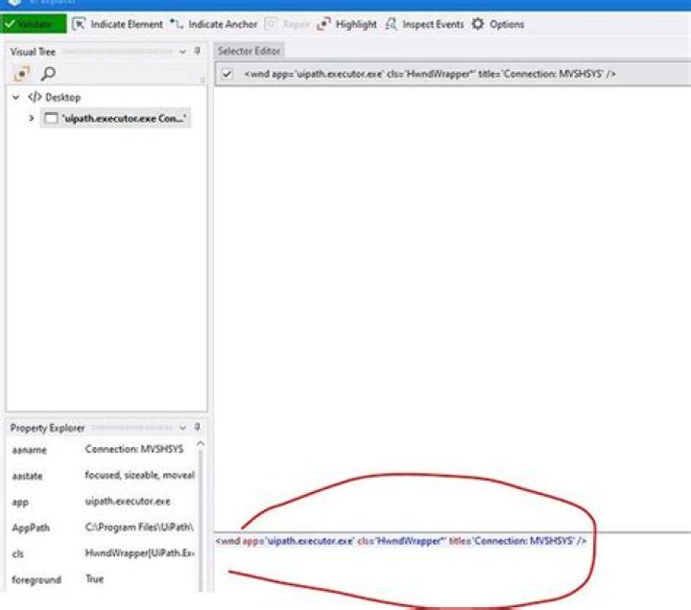Open Visual Tree panel dropdown arrow

tap(182, 52)
